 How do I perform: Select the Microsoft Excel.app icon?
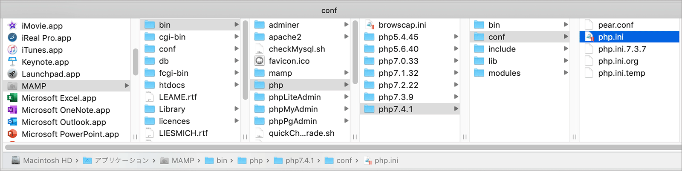tap(12, 98)
